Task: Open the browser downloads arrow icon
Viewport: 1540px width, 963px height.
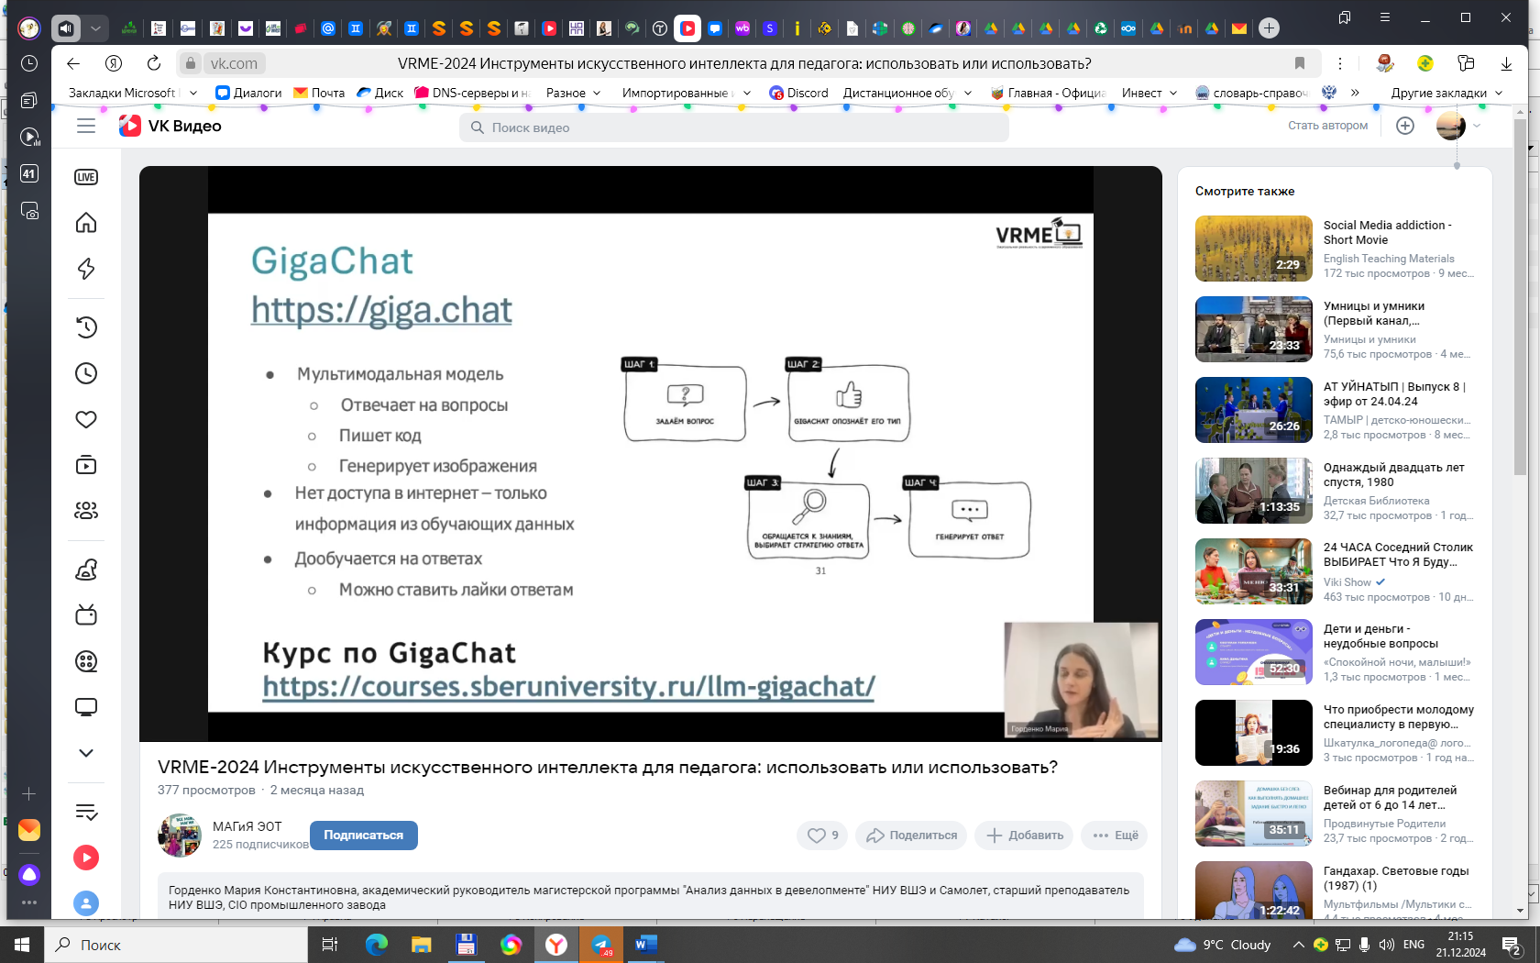Action: (x=1506, y=63)
